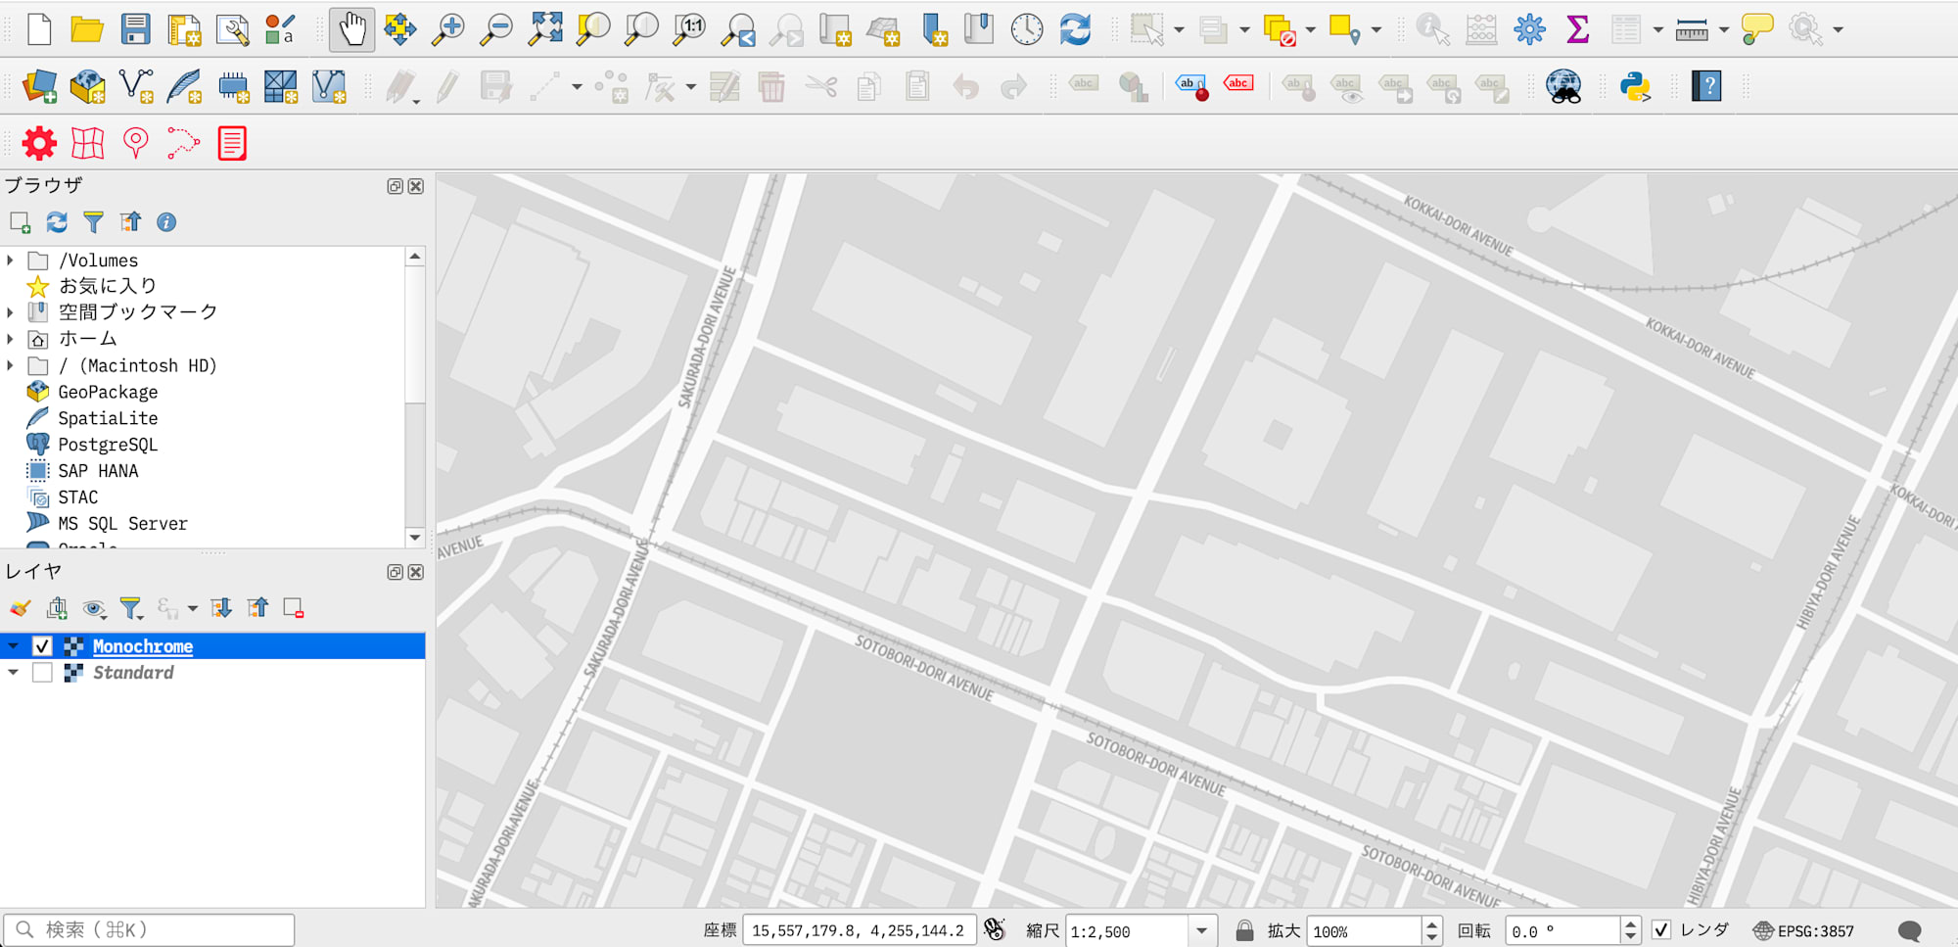
Task: Click the Zoom In magnifier tool
Action: click(448, 29)
